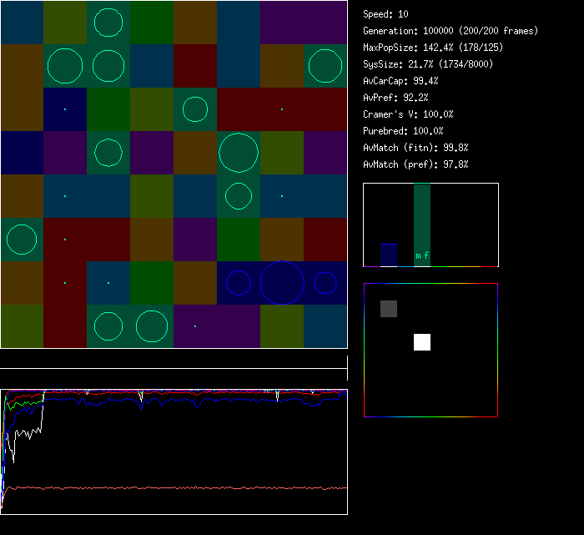Click the Purebred percentage readout

[x=403, y=131]
